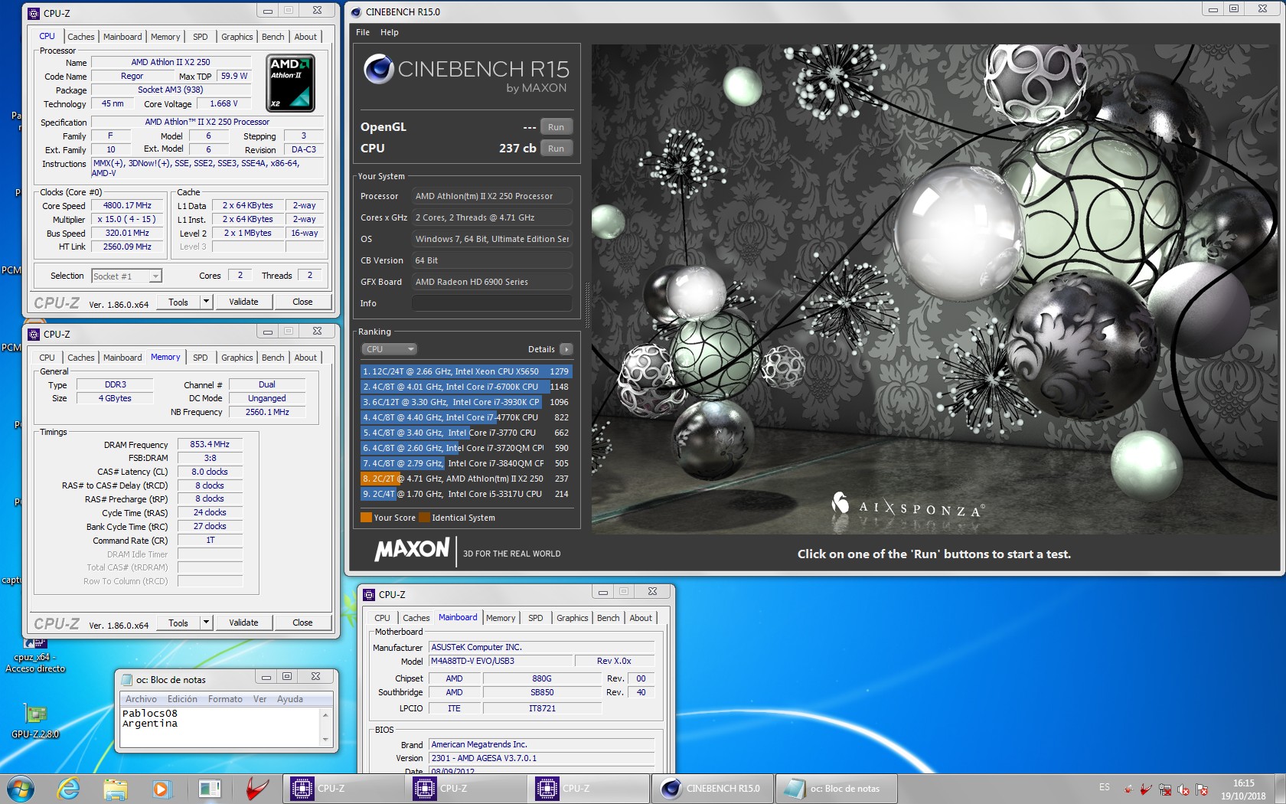Viewport: 1286px width, 804px height.
Task: Select the Intel Core i5-3317U ranking row
Action: 466,494
